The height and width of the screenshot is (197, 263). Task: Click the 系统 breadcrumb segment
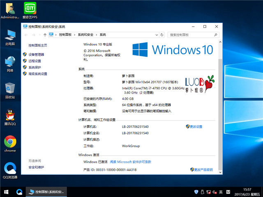pos(103,34)
